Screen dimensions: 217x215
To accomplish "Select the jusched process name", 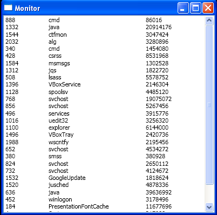I will pos(58,185).
